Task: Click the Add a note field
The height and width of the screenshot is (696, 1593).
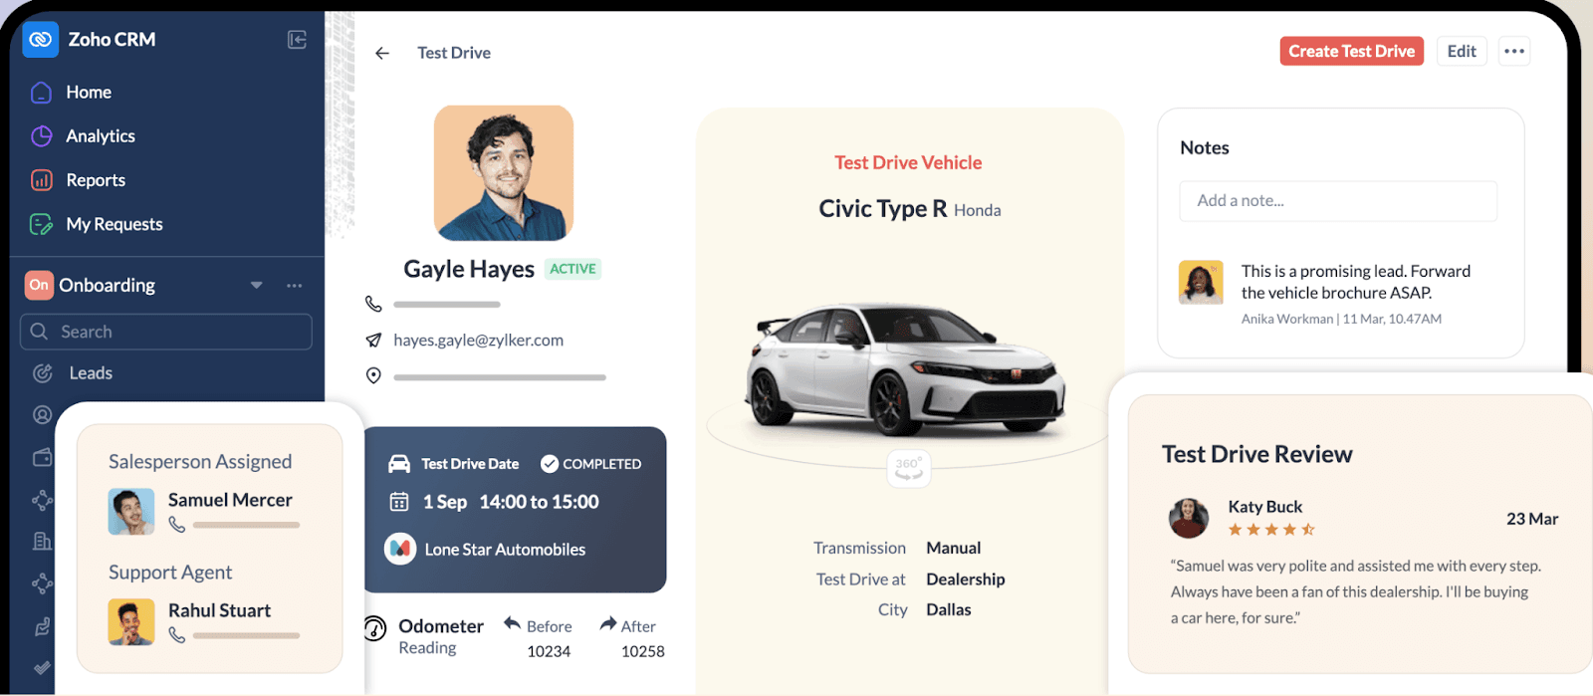Action: 1338,201
